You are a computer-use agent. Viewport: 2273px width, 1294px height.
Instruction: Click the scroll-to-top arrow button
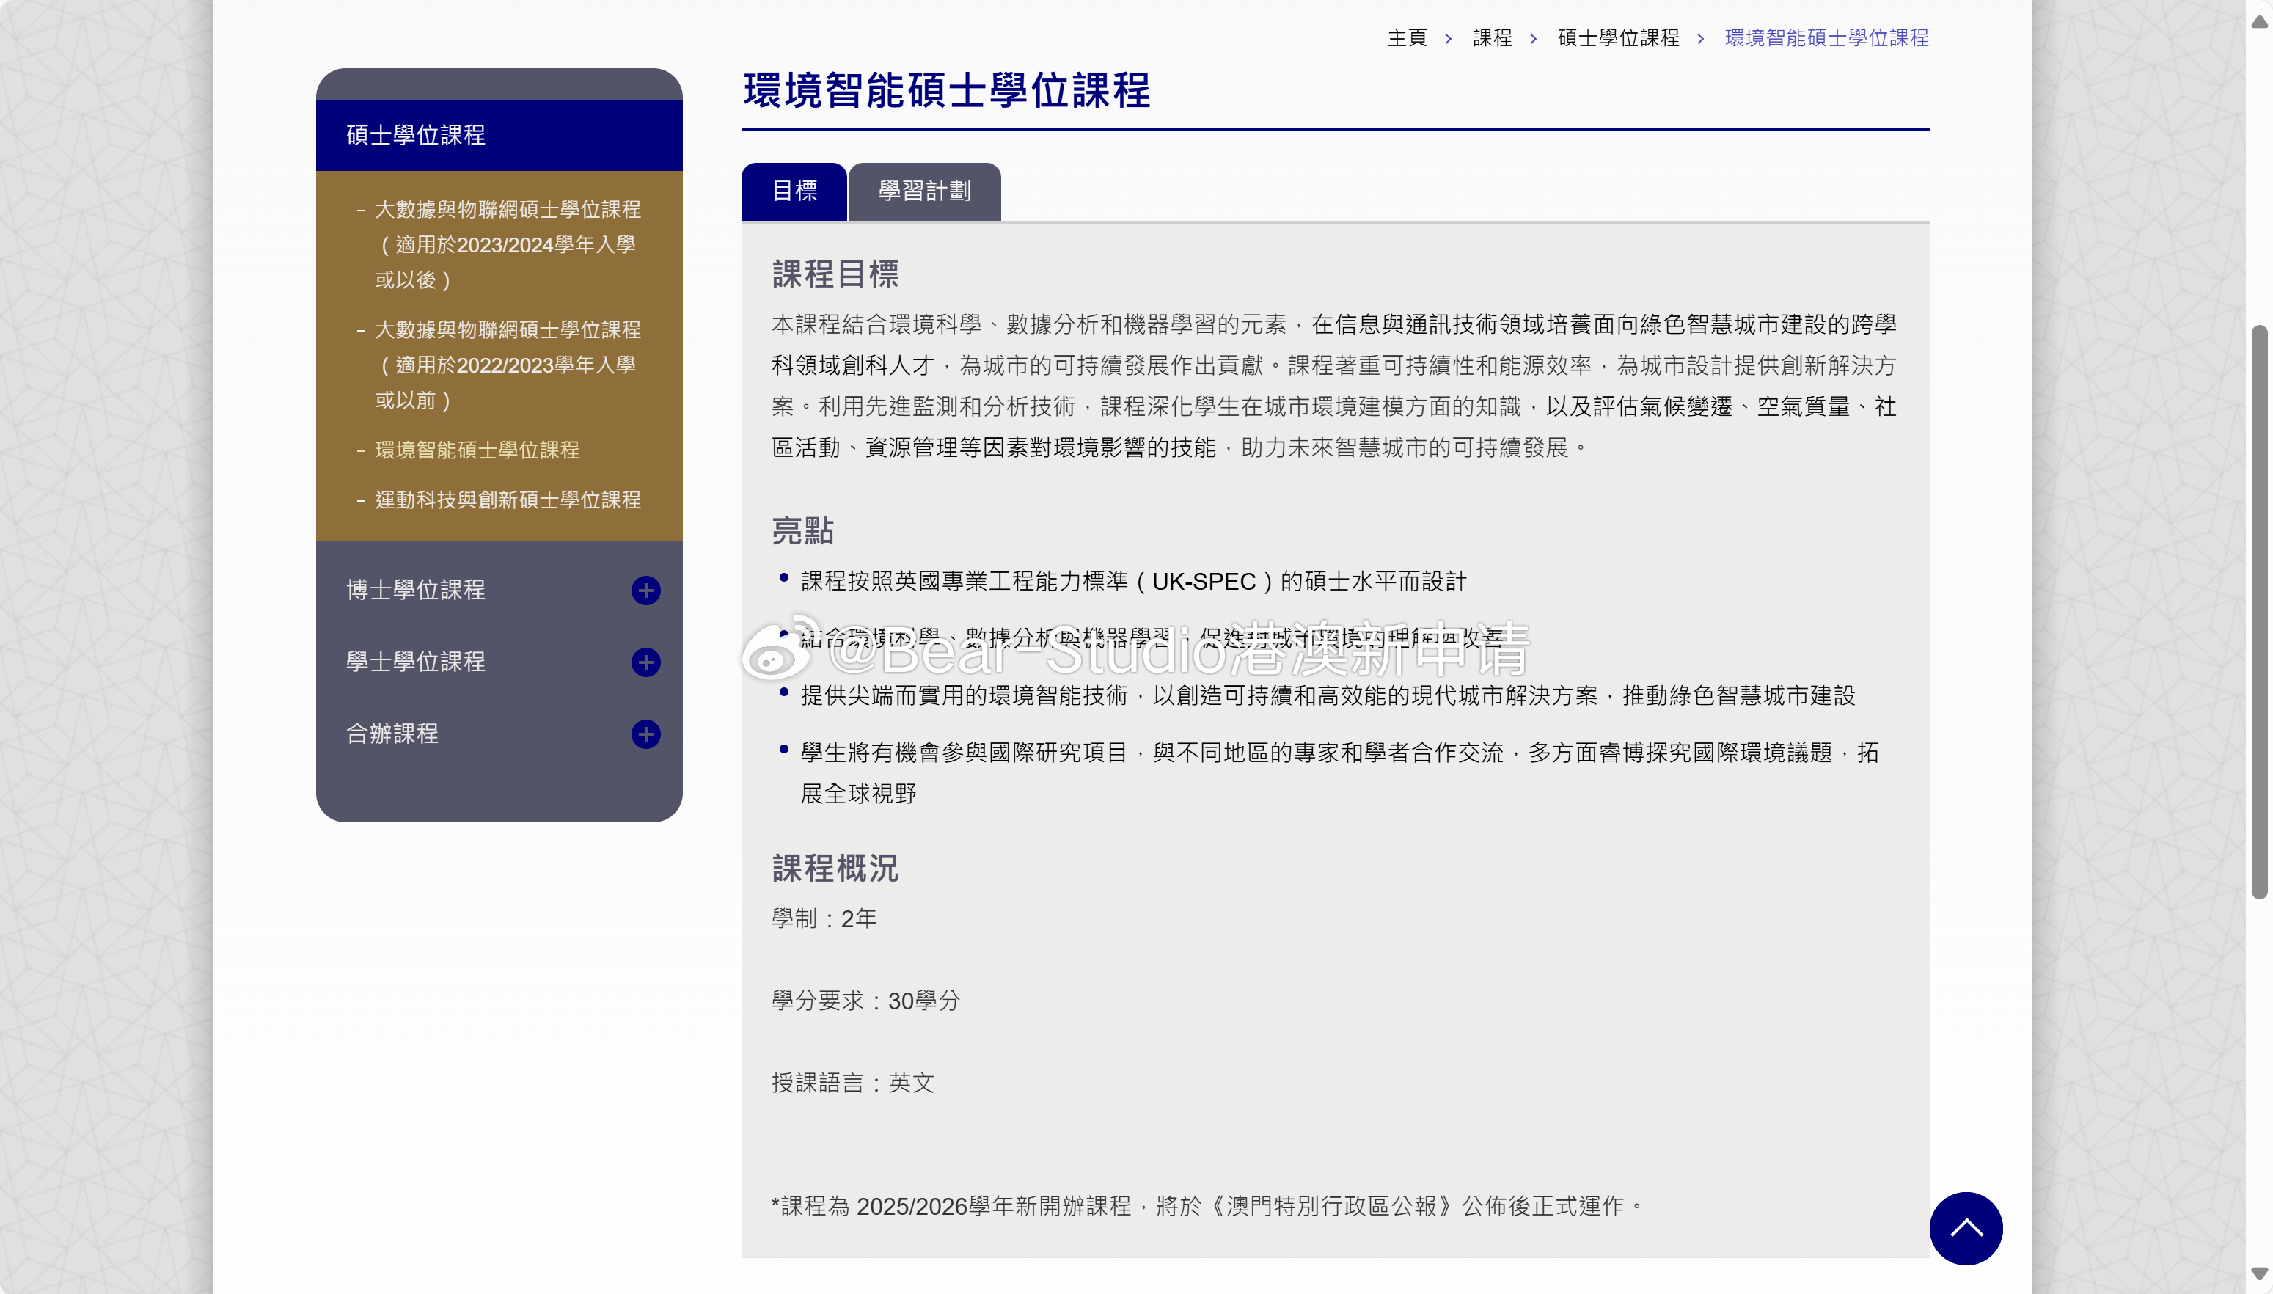[x=1966, y=1229]
